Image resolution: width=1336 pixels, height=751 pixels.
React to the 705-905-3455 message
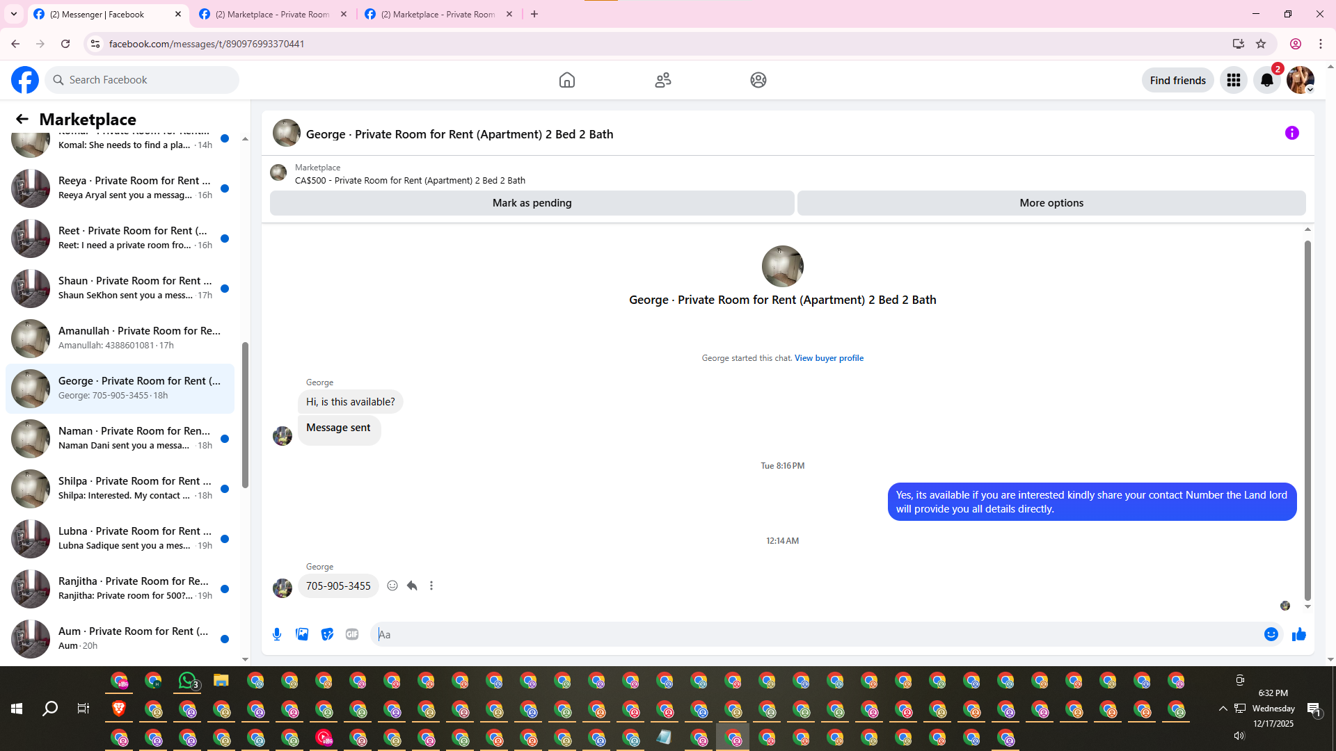point(392,586)
